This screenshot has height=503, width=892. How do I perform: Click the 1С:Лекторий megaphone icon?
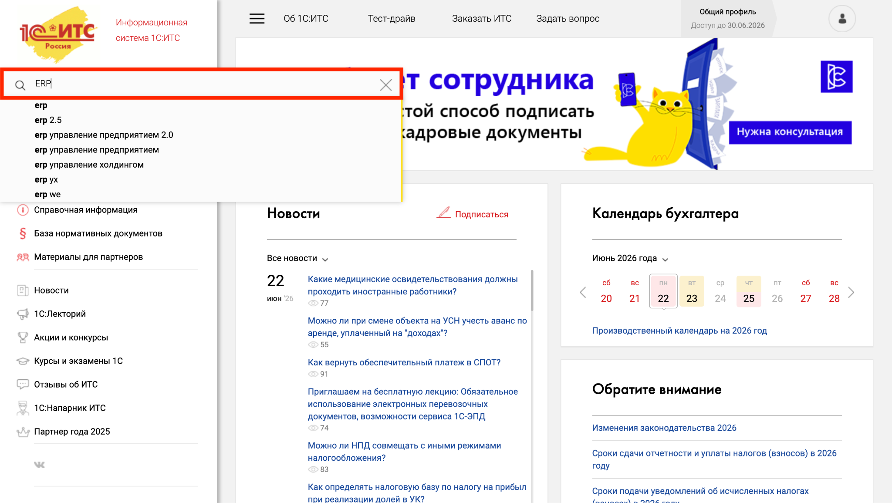pyautogui.click(x=23, y=314)
